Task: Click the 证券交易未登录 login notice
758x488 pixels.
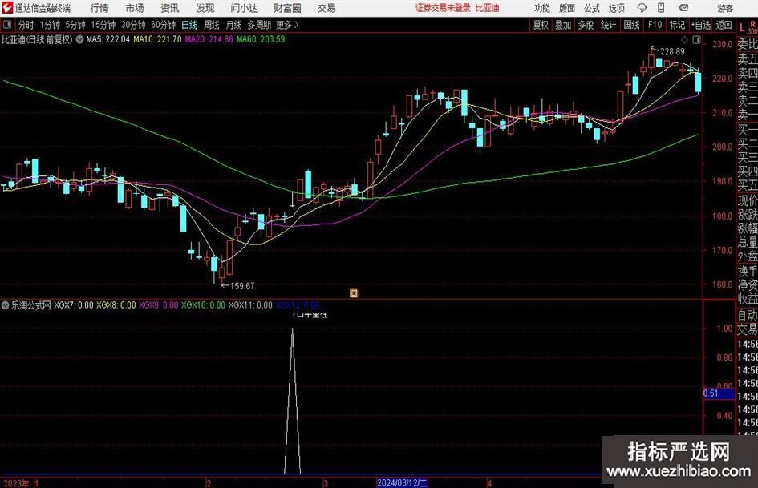Action: (x=443, y=8)
